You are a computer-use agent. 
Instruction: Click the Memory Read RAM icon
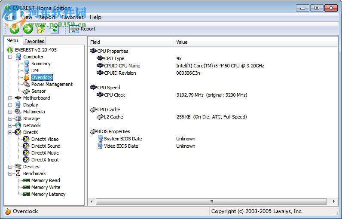tap(26, 180)
